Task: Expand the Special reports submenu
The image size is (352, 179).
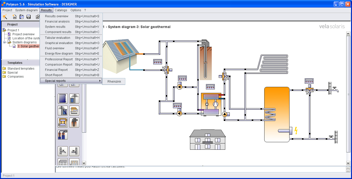Action: coord(55,81)
